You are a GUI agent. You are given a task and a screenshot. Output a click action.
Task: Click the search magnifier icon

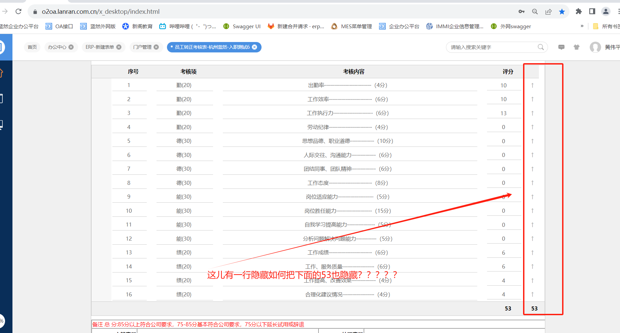[x=541, y=47]
